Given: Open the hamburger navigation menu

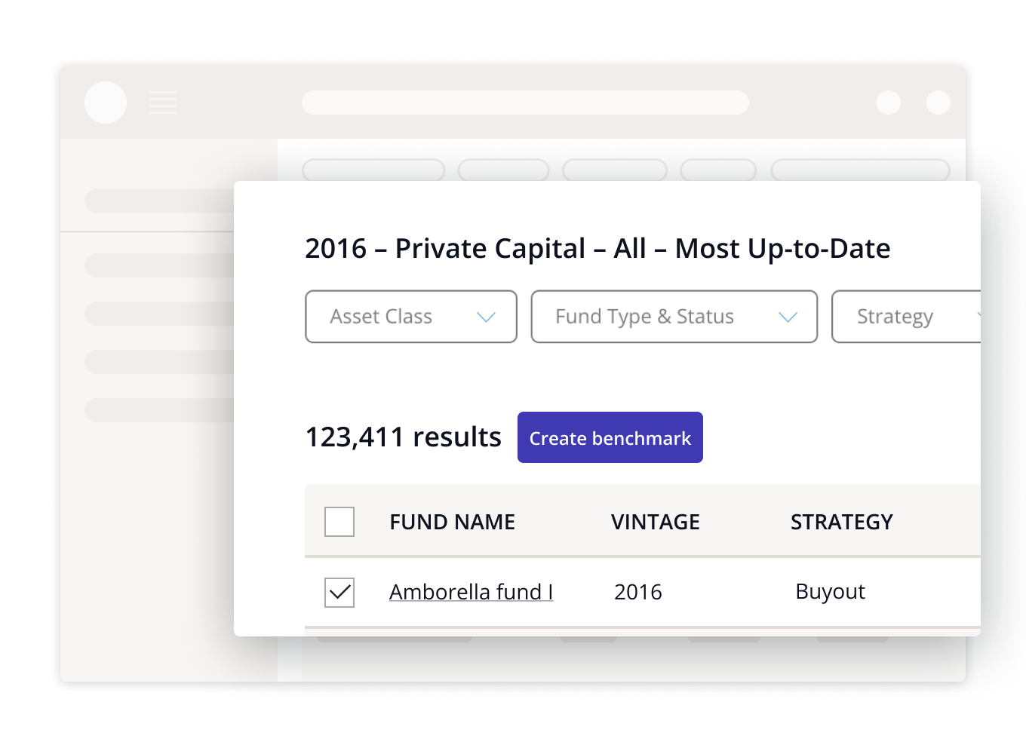Looking at the screenshot, I should pos(163,103).
